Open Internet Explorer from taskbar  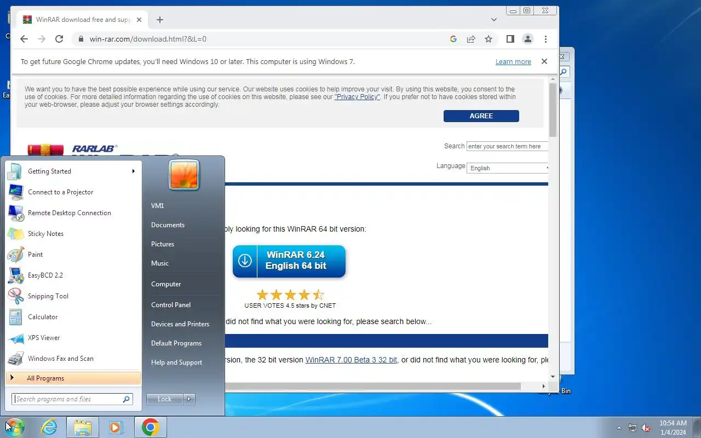click(x=49, y=427)
